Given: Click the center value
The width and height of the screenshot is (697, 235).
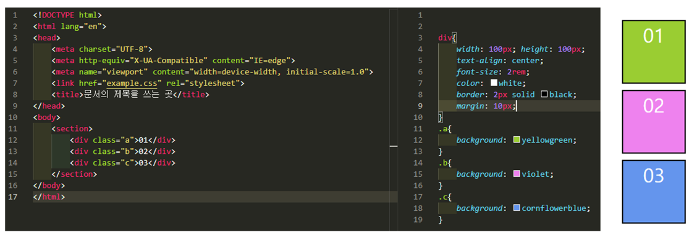Looking at the screenshot, I should point(525,61).
